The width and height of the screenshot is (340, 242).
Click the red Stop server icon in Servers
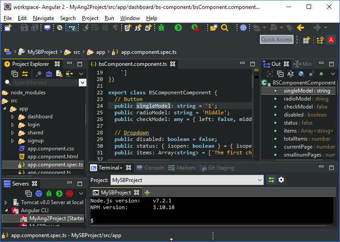tap(70, 194)
